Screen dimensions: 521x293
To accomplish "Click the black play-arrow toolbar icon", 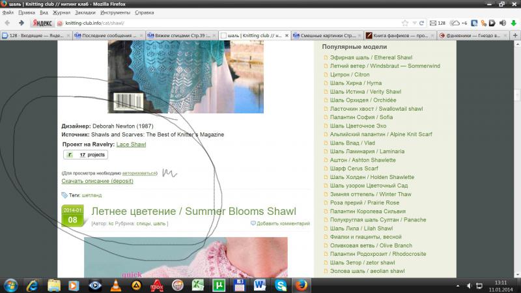I will click(x=492, y=23).
